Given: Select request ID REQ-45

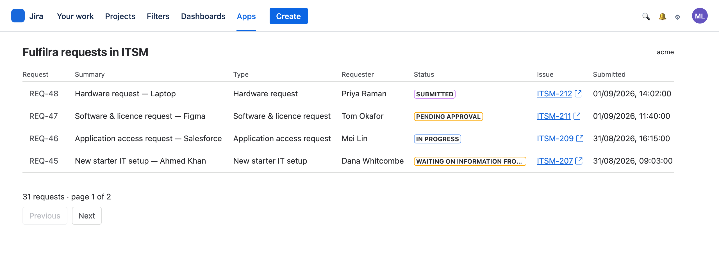Looking at the screenshot, I should (x=44, y=161).
